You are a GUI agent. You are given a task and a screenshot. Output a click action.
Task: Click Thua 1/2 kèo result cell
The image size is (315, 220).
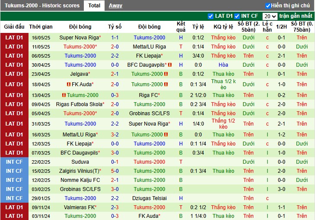point(223,84)
